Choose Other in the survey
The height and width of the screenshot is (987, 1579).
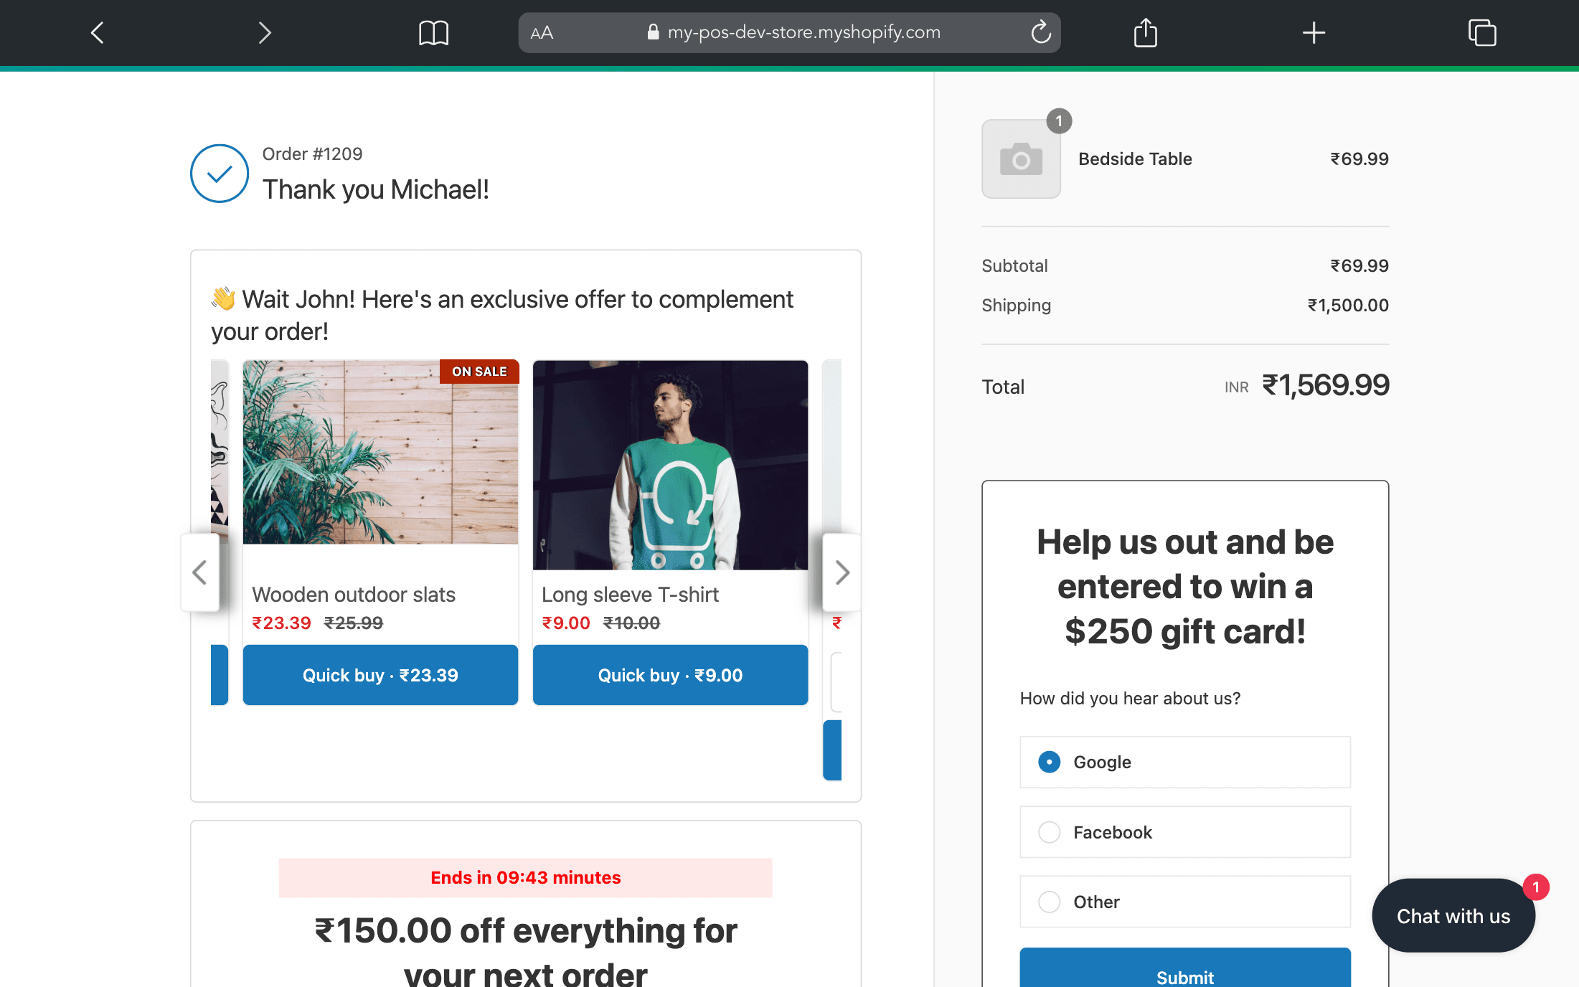point(1049,902)
